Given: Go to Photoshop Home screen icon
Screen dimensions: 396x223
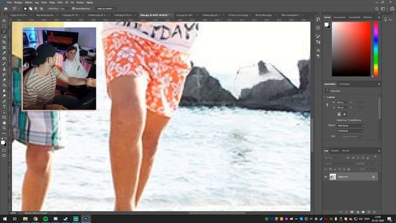Looking at the screenshot, I should coord(6,9).
